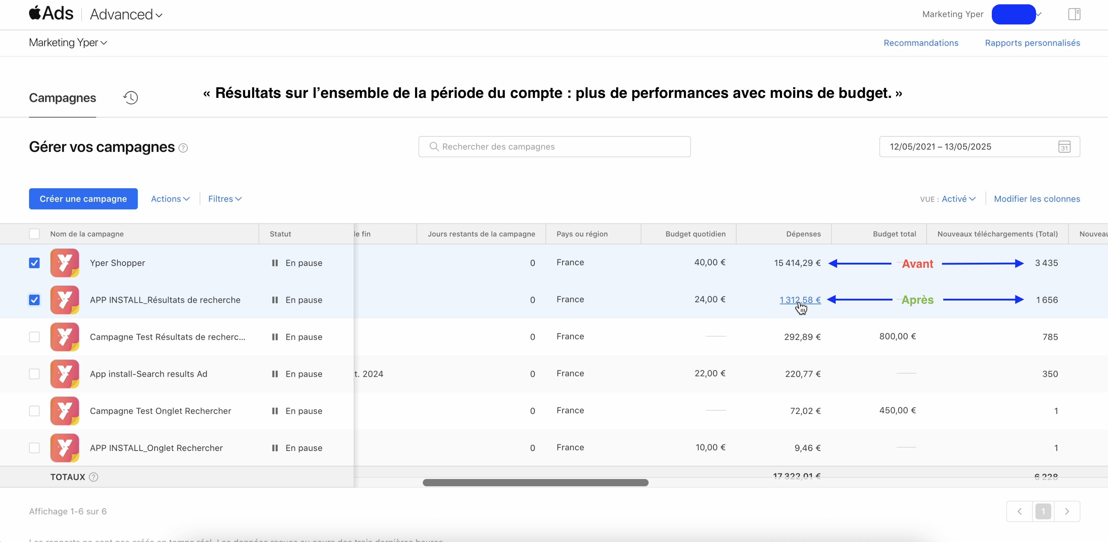1108x542 pixels.
Task: Click pause icon for App install-Search results Ad
Action: [x=275, y=374]
